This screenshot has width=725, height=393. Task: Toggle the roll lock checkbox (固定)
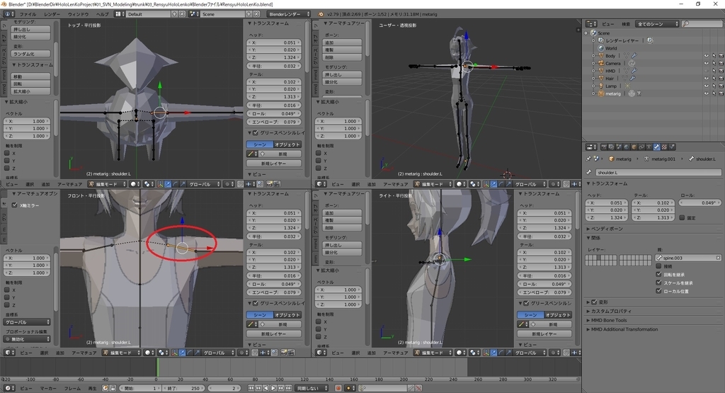[x=682, y=218]
